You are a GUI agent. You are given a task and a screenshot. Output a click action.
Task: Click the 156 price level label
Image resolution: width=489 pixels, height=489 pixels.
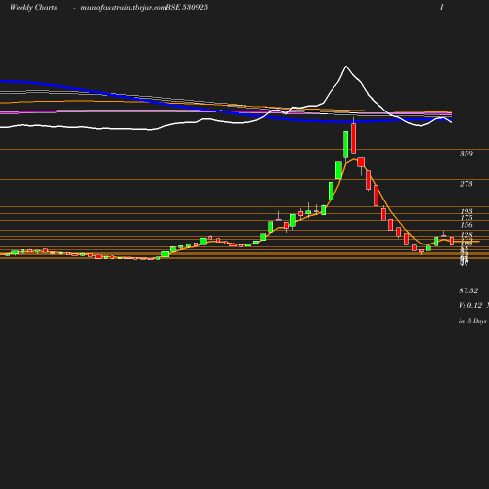[467, 225]
